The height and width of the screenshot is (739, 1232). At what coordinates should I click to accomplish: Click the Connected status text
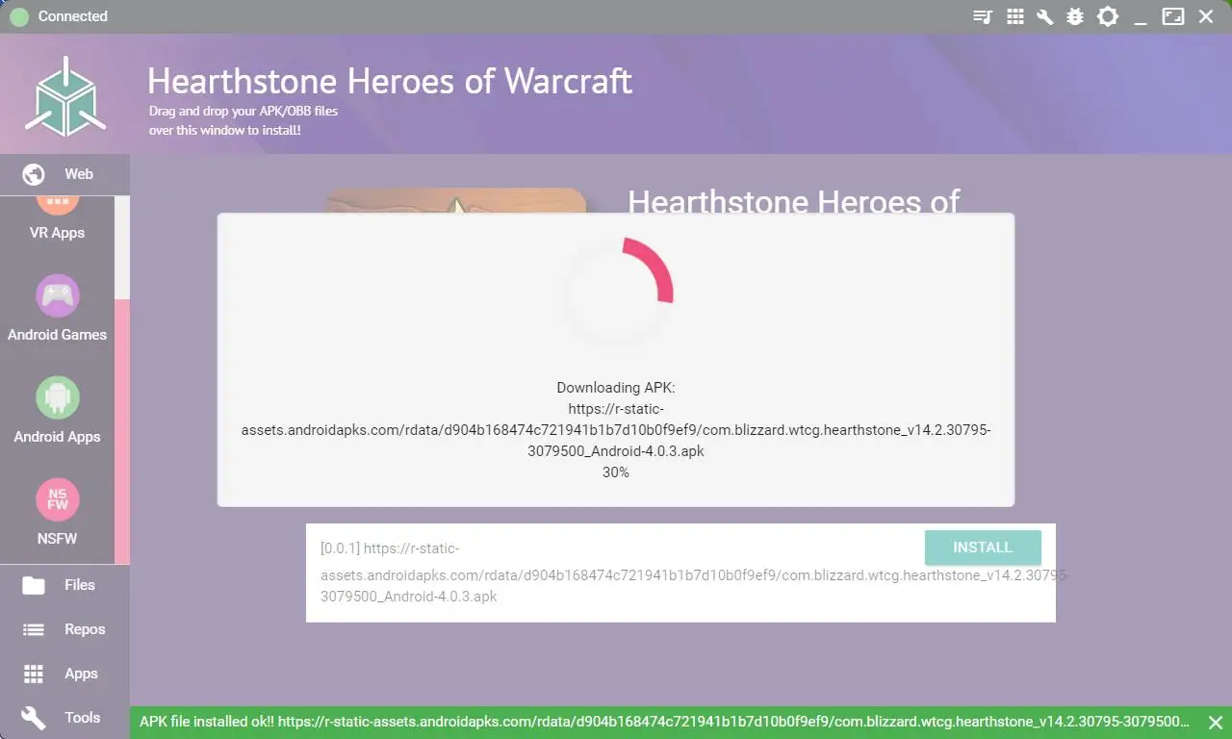(x=73, y=16)
